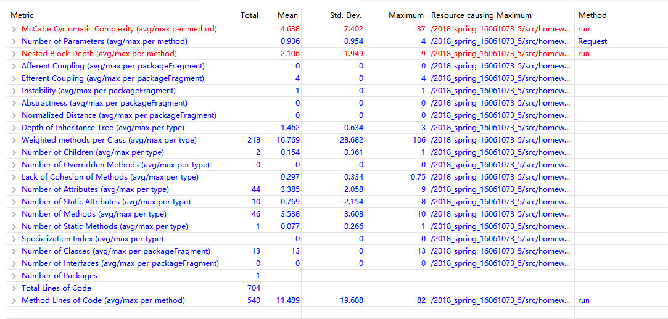The height and width of the screenshot is (319, 668).
Task: Expand the Number of Packages row
Action: point(14,276)
